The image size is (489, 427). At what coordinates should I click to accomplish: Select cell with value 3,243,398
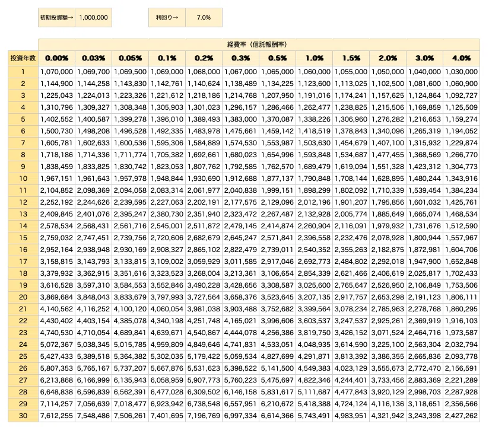(424, 416)
